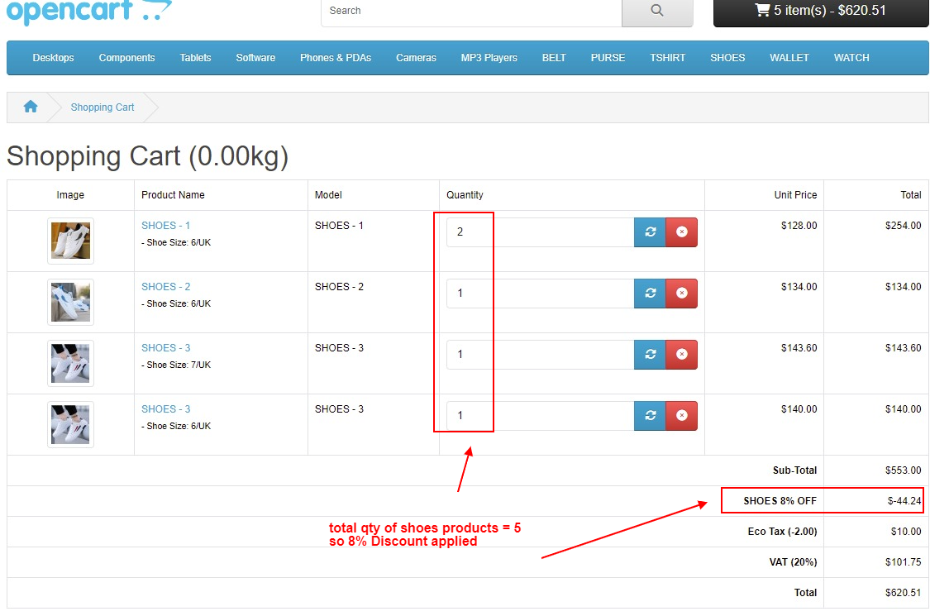Update quantity for SHOES - 1 row
The height and width of the screenshot is (616, 930).
point(650,232)
